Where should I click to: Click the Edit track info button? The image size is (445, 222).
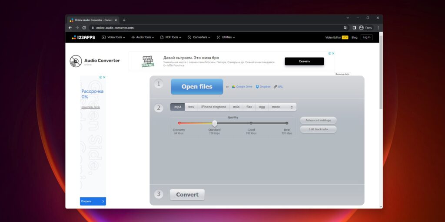pyautogui.click(x=318, y=129)
